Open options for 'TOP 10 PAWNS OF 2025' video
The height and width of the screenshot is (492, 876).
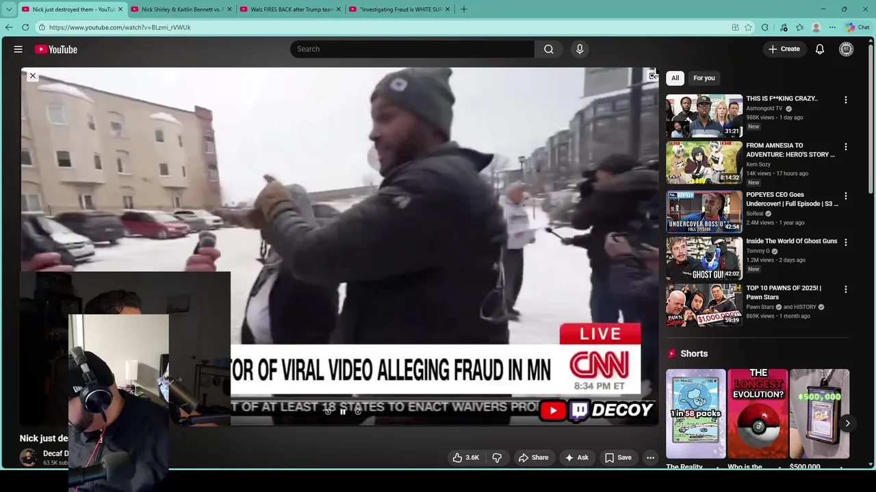tap(846, 290)
